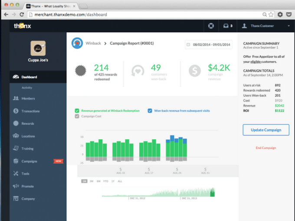Click the Locations sidebar icon
This screenshot has width=295, height=221.
point(16,136)
